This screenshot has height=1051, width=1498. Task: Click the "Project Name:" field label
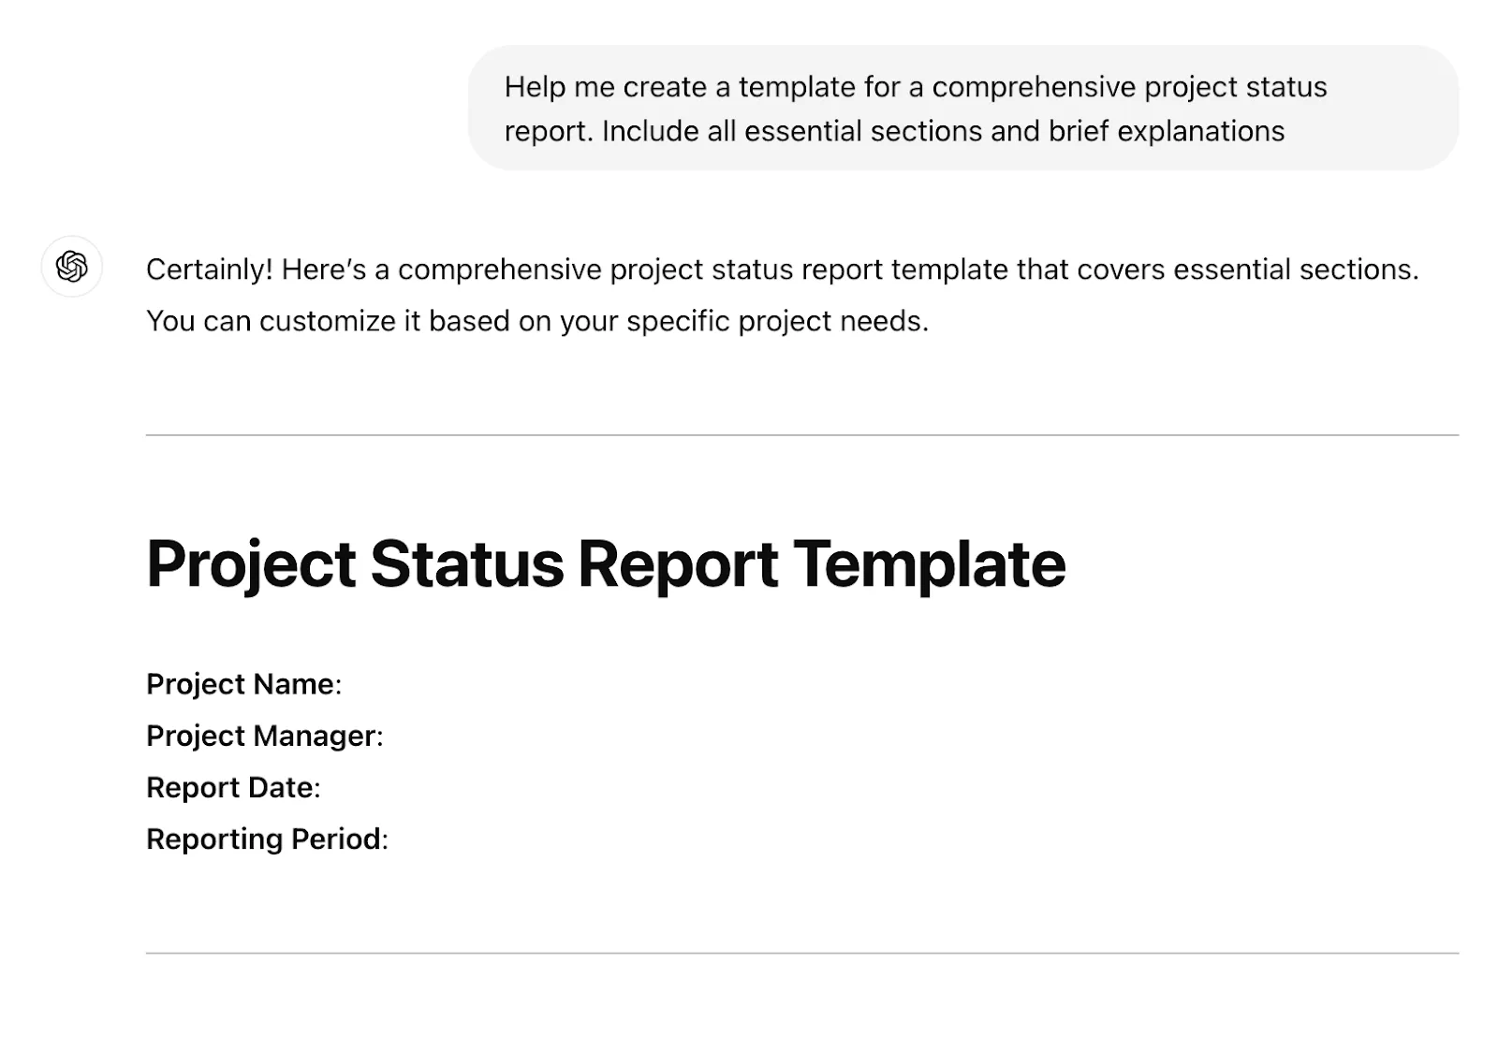tap(244, 684)
